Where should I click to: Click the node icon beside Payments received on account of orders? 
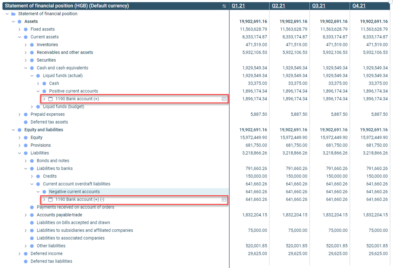31,207
